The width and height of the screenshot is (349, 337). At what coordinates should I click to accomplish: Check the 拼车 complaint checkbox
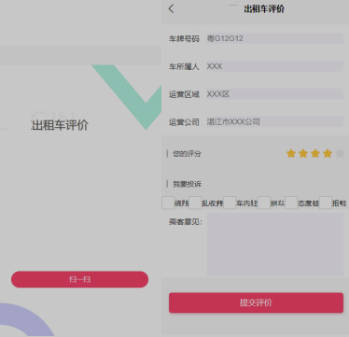(264, 203)
